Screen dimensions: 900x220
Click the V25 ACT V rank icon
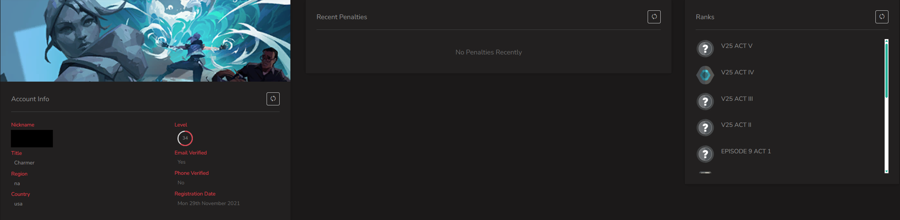pyautogui.click(x=705, y=49)
